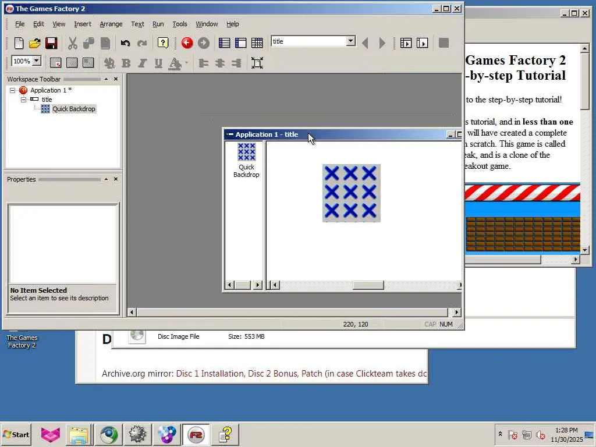The height and width of the screenshot is (447, 596).
Task: Select Quick Backdrop in the workspace tree
Action: pos(74,109)
